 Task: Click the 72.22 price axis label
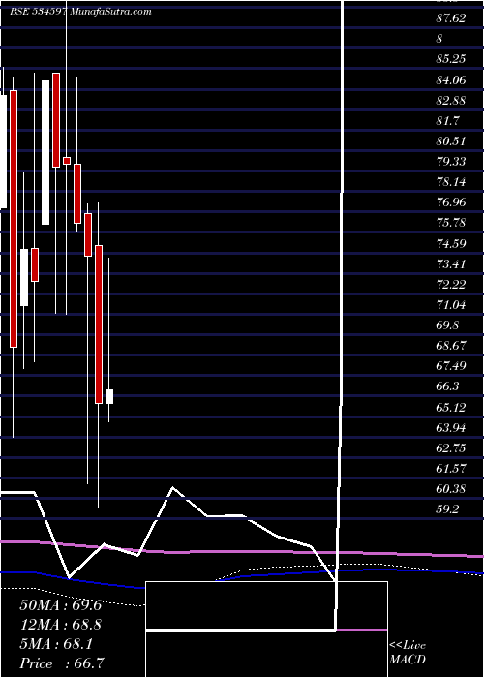451,284
